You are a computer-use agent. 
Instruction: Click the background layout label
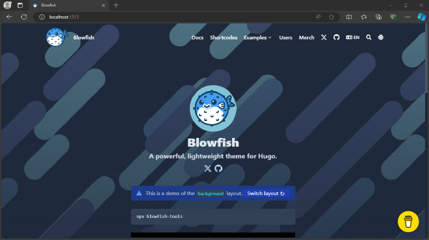(211, 193)
